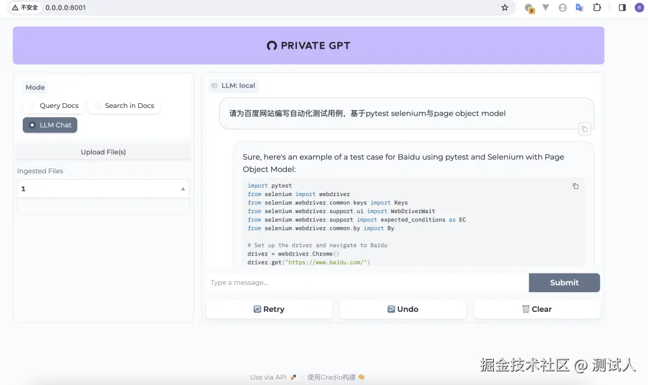
Task: Click the https://www.baidu.com/ string in code
Action: [x=326, y=262]
